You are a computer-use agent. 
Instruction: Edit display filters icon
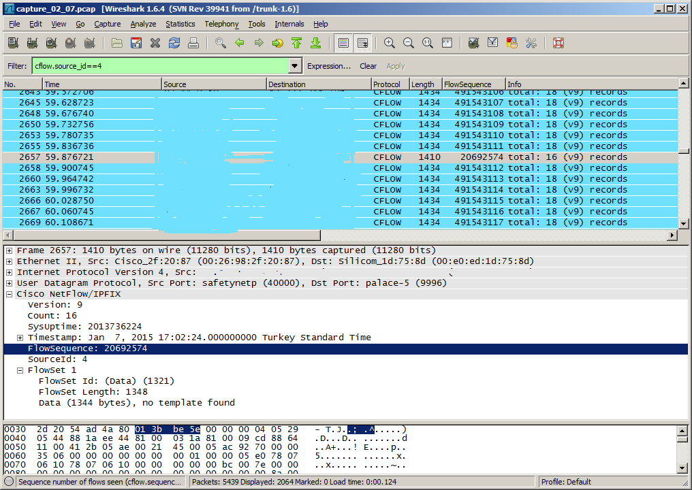coord(493,43)
